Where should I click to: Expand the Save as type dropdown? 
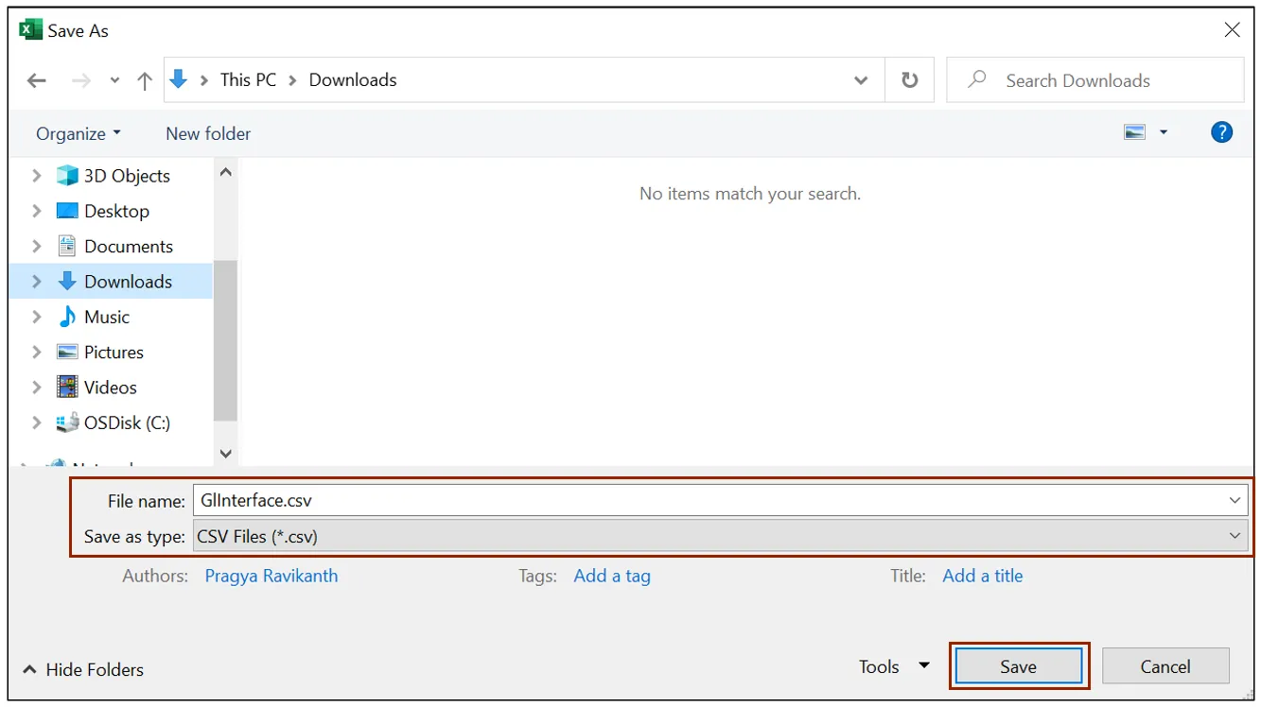[x=1235, y=536]
